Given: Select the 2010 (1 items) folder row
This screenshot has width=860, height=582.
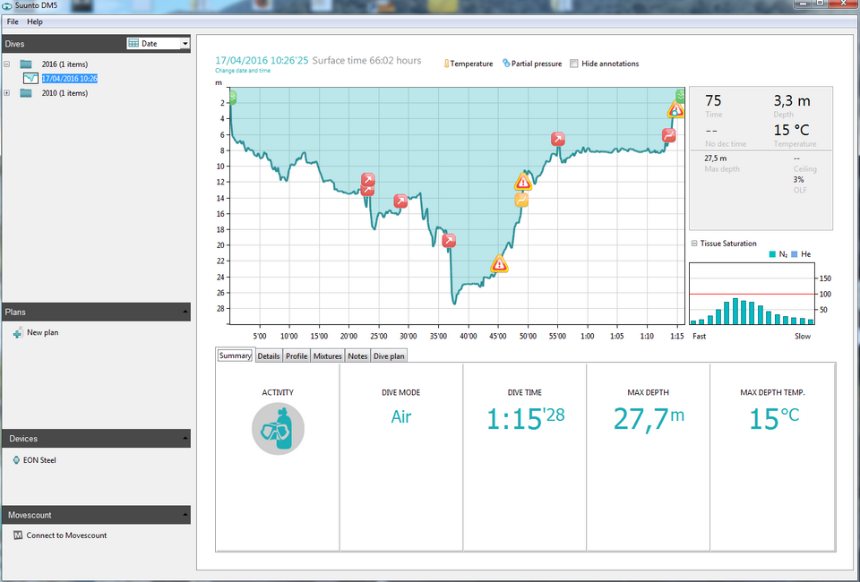Looking at the screenshot, I should [x=64, y=93].
